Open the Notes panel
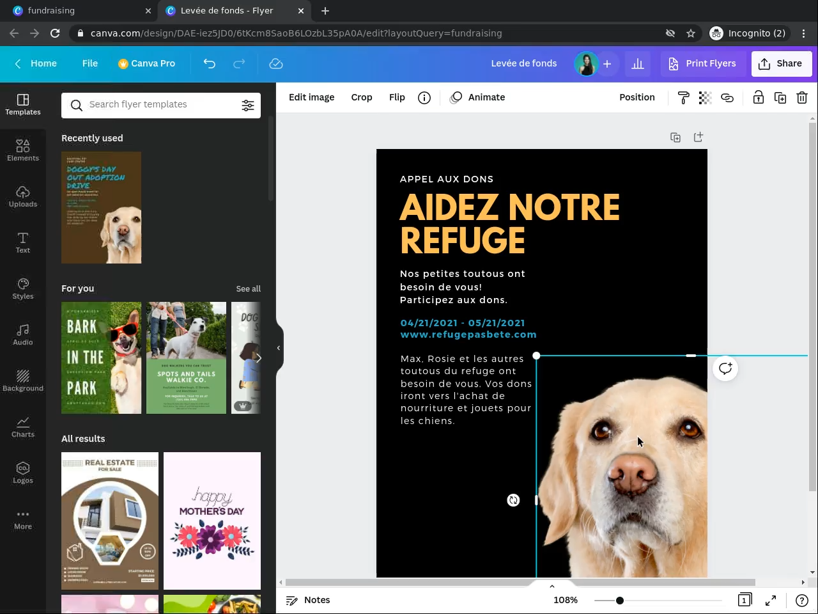The width and height of the screenshot is (818, 614). tap(308, 600)
